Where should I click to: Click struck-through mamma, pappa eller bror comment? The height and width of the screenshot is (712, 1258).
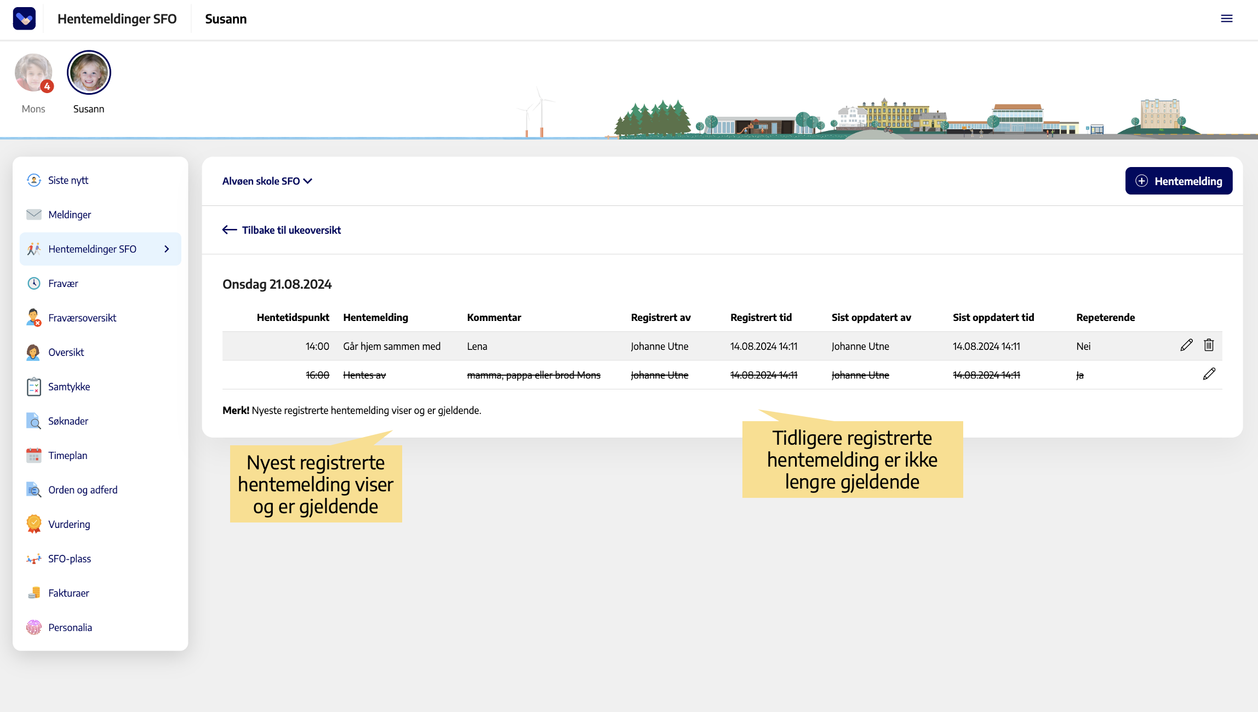[533, 375]
